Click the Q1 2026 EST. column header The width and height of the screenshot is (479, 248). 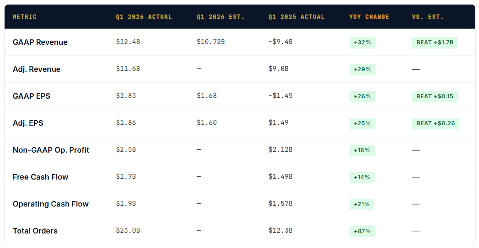(x=220, y=17)
